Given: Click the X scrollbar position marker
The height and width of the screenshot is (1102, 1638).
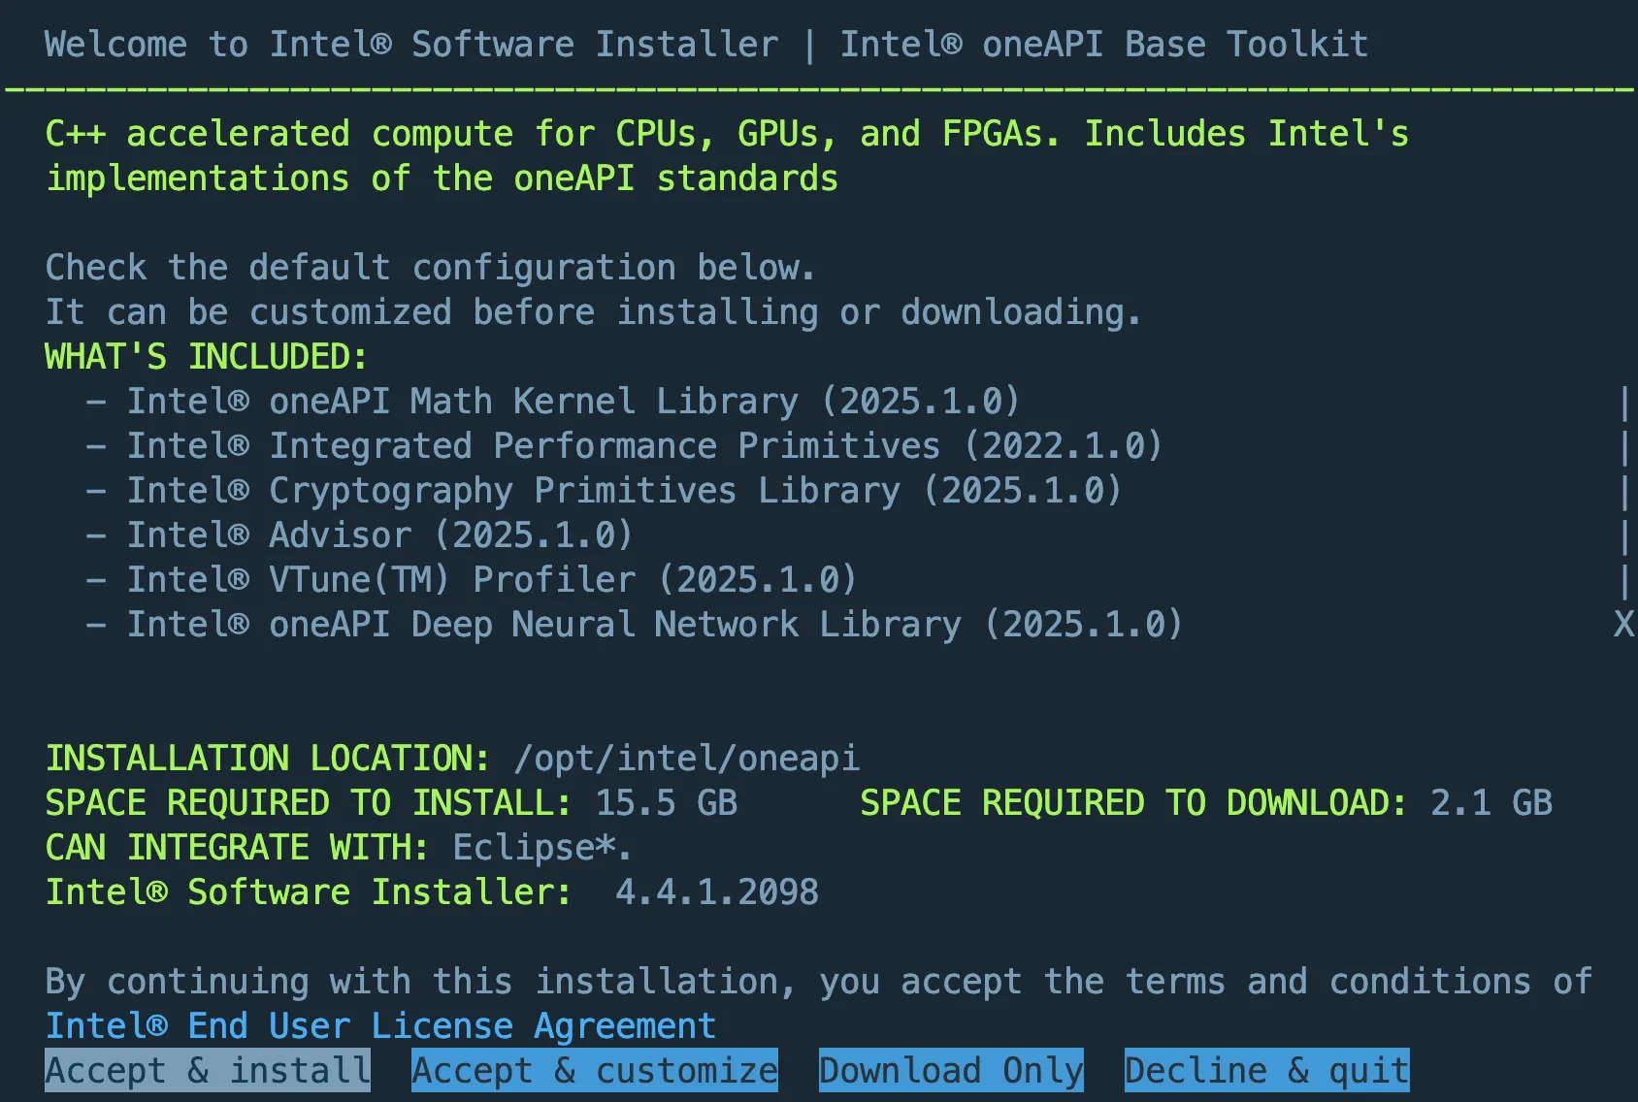Looking at the screenshot, I should pyautogui.click(x=1623, y=624).
